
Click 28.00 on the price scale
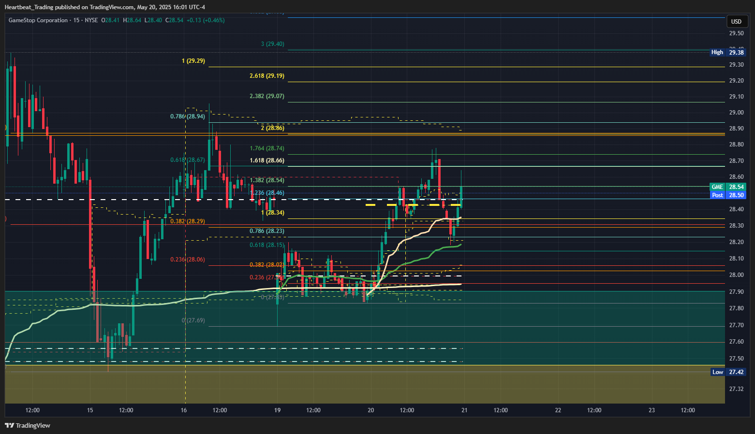(737, 275)
